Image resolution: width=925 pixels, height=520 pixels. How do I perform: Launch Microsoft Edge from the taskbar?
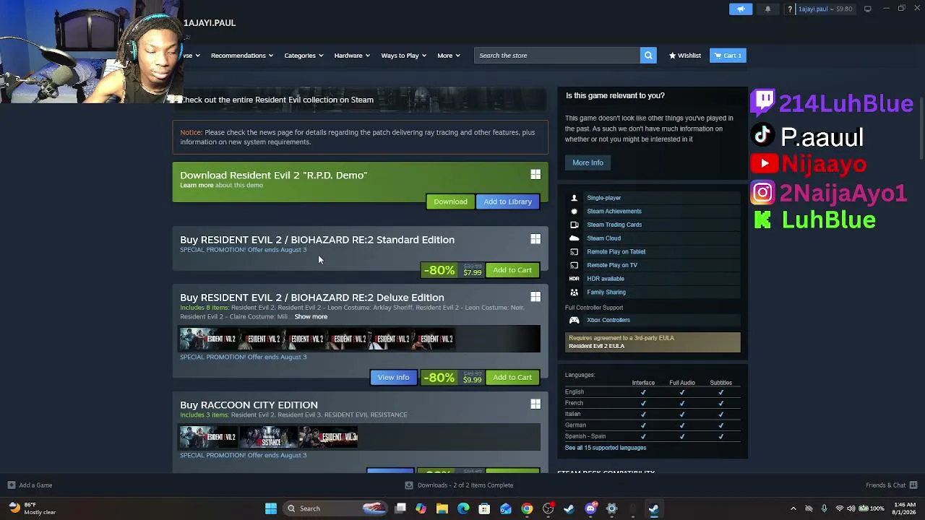(463, 508)
